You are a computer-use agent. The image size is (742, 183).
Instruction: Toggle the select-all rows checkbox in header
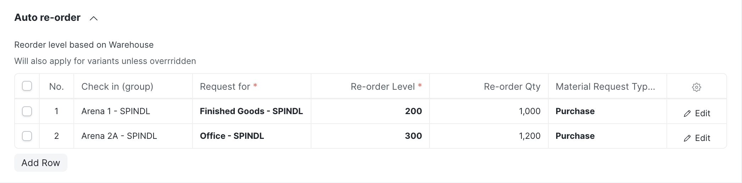coord(27,86)
